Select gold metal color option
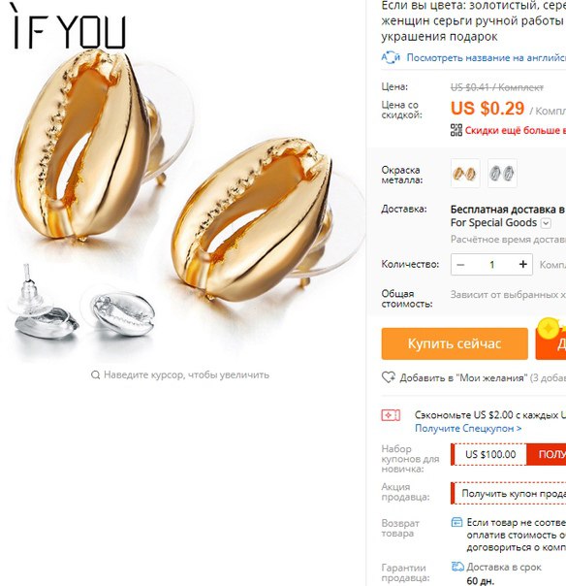The image size is (566, 586). (465, 173)
